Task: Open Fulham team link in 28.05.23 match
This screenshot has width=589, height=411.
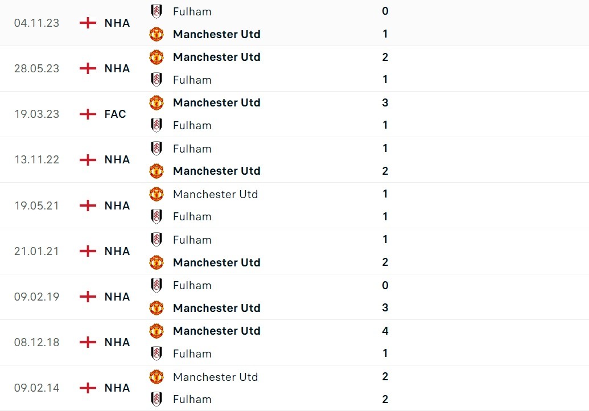Action: click(x=192, y=80)
